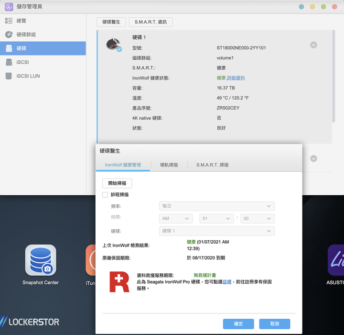Open the 頻率 dropdown showing 每日

217,206
